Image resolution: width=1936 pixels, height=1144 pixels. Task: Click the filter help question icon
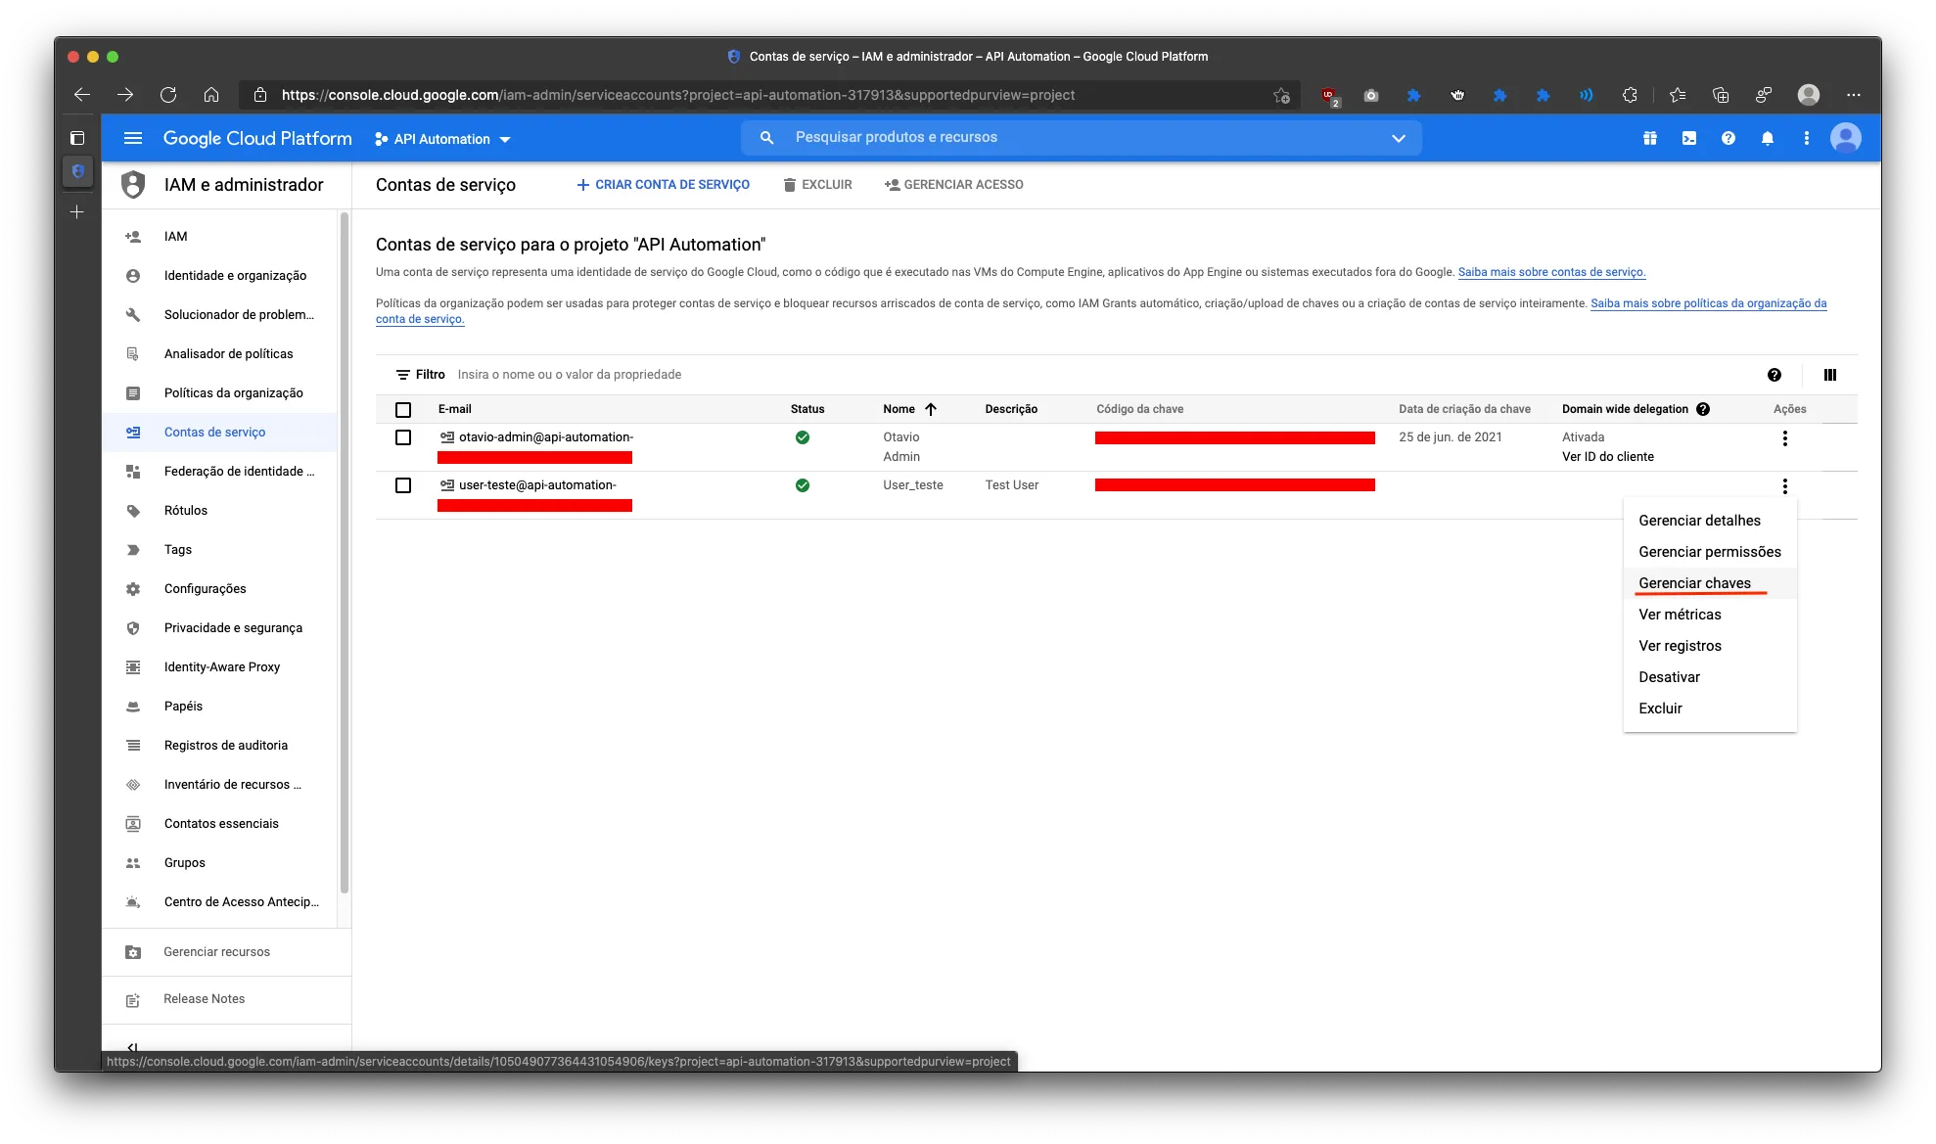[1775, 375]
